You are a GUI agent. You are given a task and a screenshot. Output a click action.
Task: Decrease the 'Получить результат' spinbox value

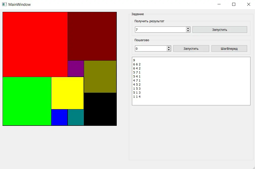(x=188, y=31)
